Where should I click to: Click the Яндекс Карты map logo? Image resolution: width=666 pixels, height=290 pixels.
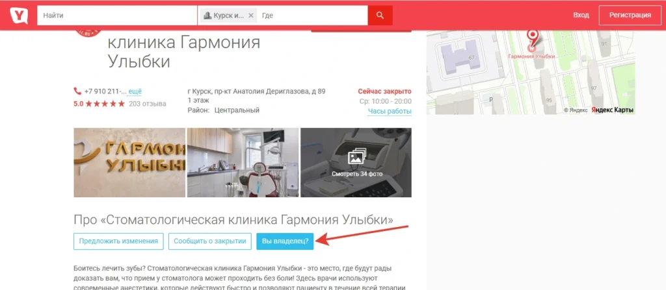613,110
